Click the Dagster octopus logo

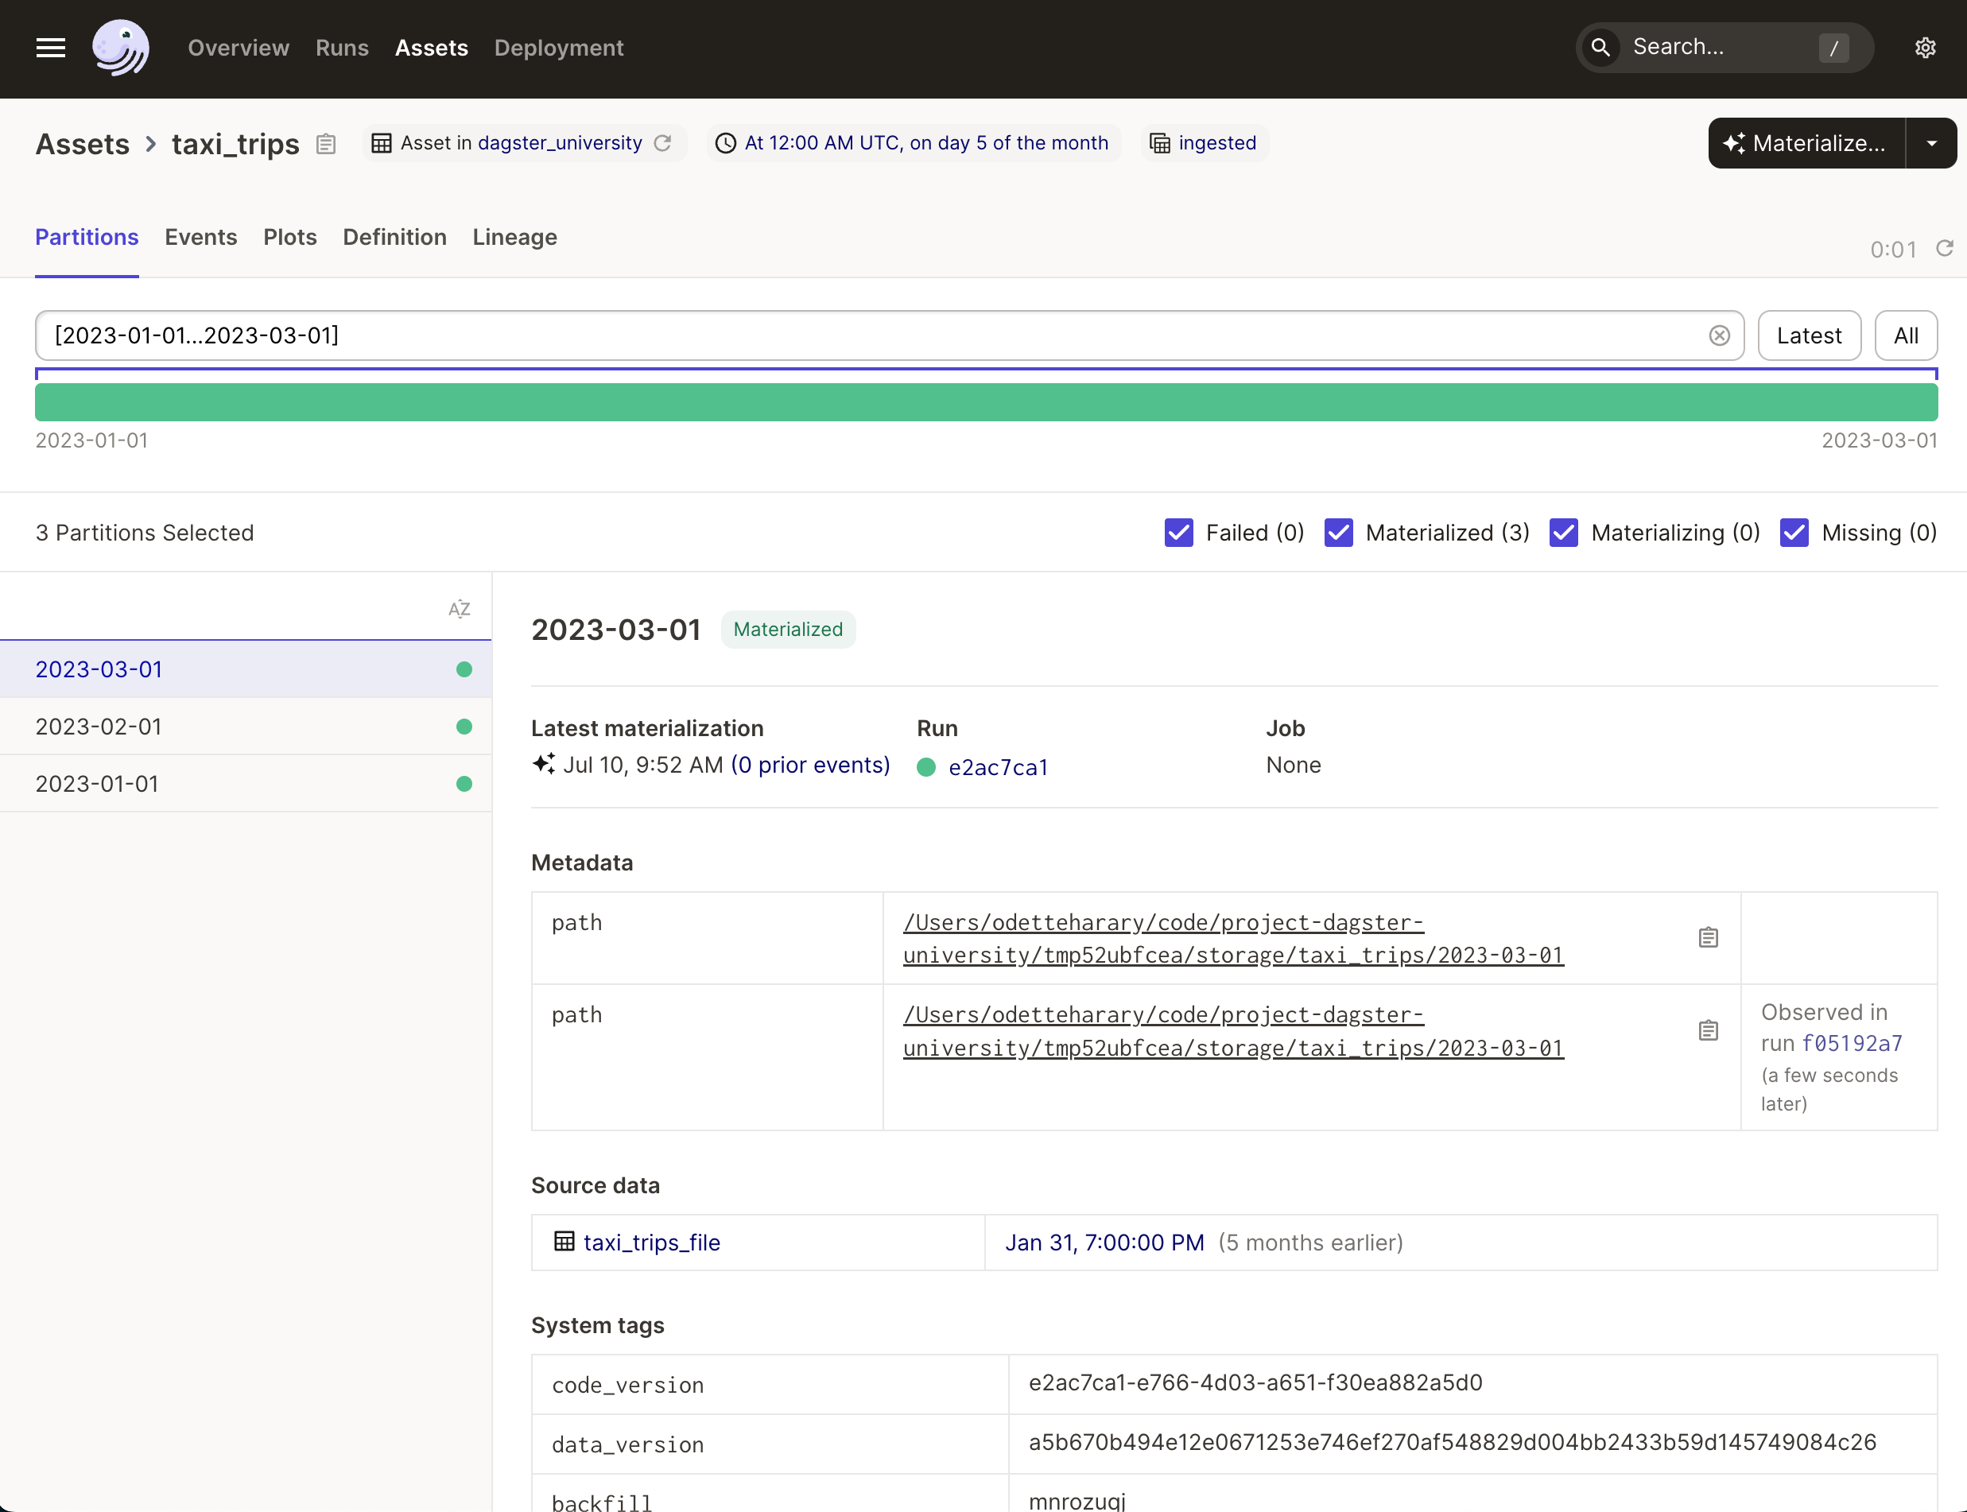click(121, 48)
